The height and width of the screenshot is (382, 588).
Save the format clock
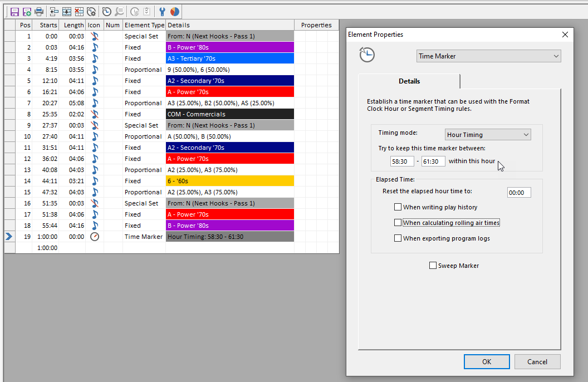tap(14, 12)
